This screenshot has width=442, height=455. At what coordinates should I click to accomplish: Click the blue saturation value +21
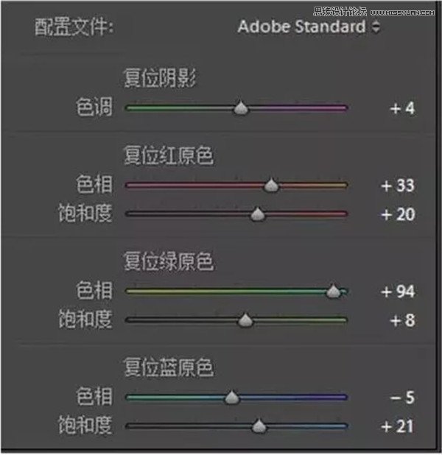[398, 426]
